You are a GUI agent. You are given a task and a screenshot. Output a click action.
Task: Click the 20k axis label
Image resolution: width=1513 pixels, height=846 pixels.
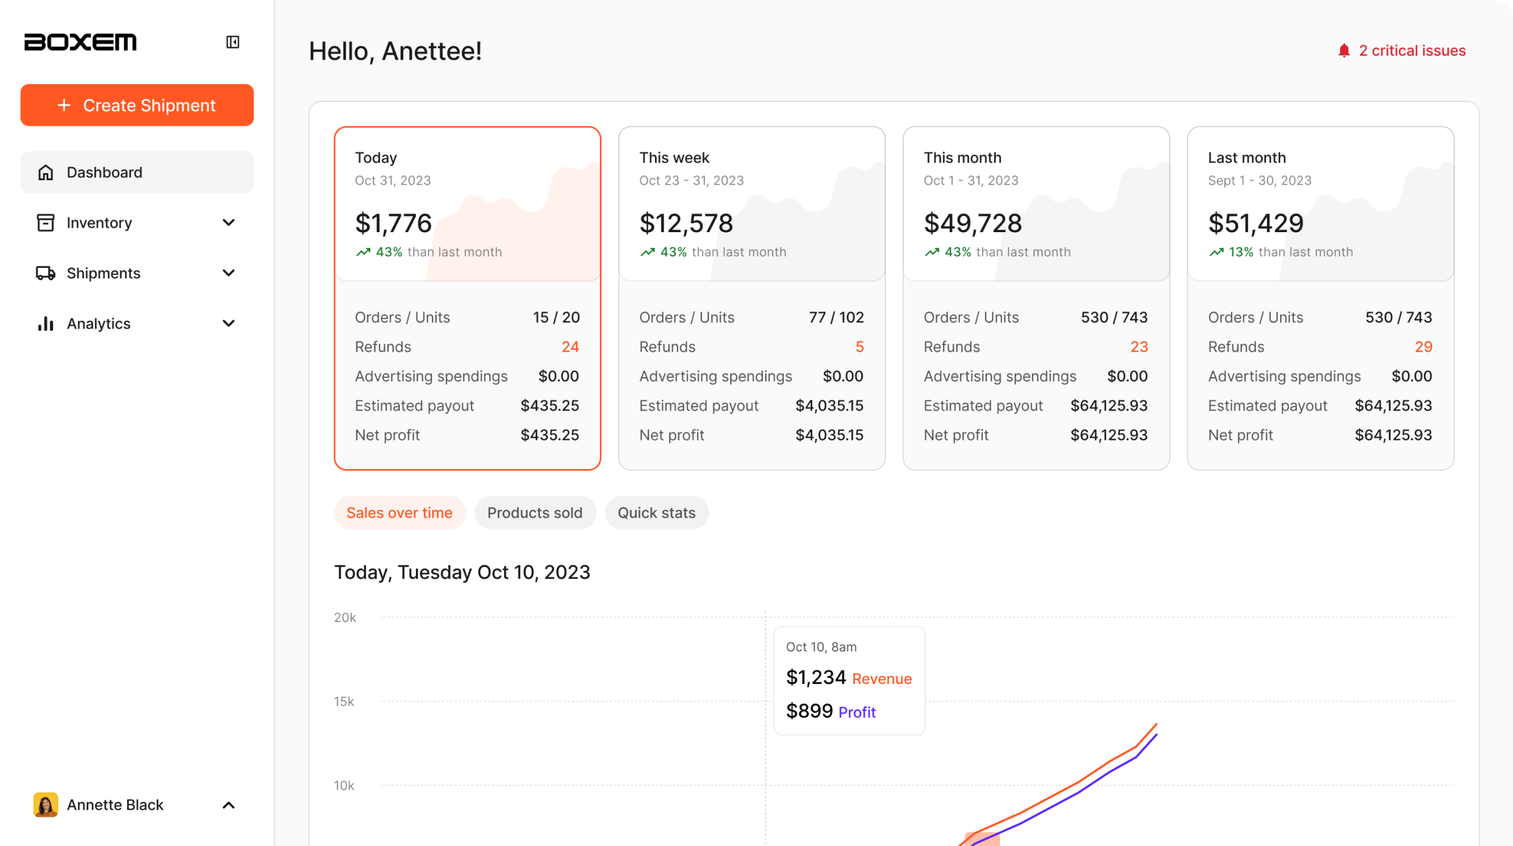coord(344,618)
